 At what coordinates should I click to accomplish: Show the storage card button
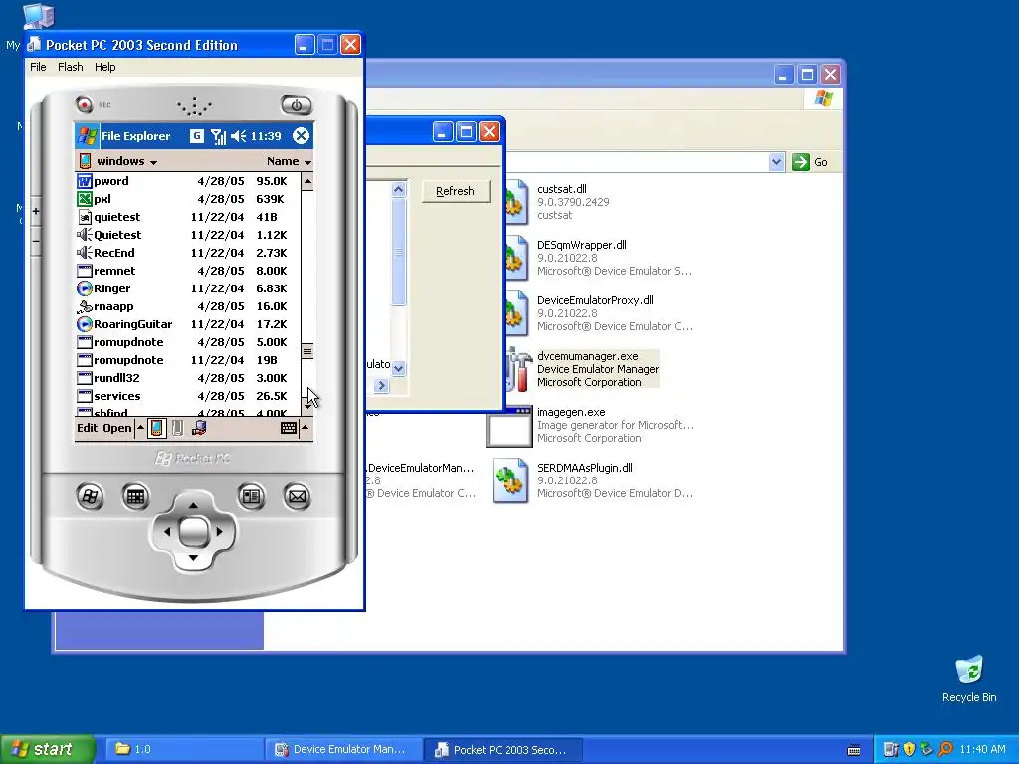pos(177,428)
